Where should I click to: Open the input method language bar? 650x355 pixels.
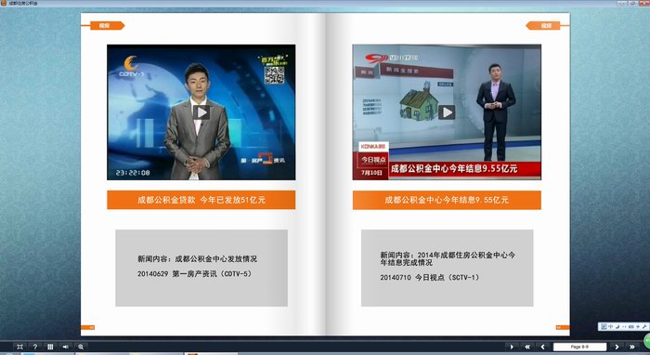pyautogui.click(x=623, y=327)
